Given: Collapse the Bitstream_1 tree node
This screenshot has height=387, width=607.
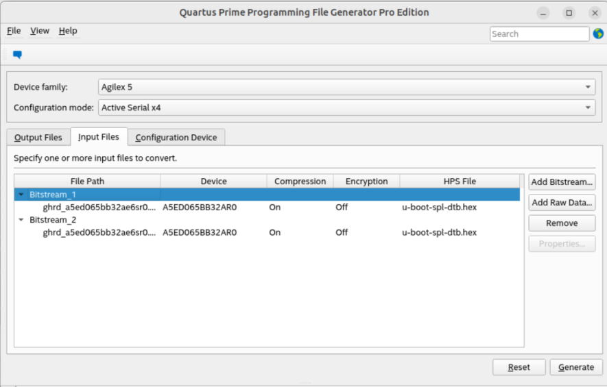Looking at the screenshot, I should click(x=21, y=195).
